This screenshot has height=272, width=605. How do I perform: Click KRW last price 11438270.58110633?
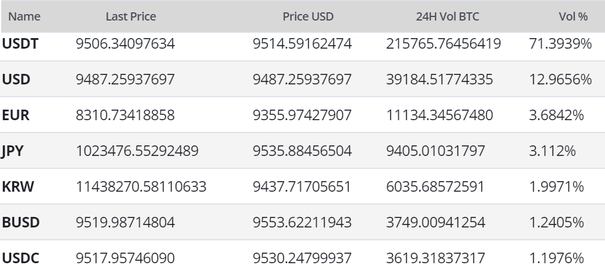pos(141,186)
